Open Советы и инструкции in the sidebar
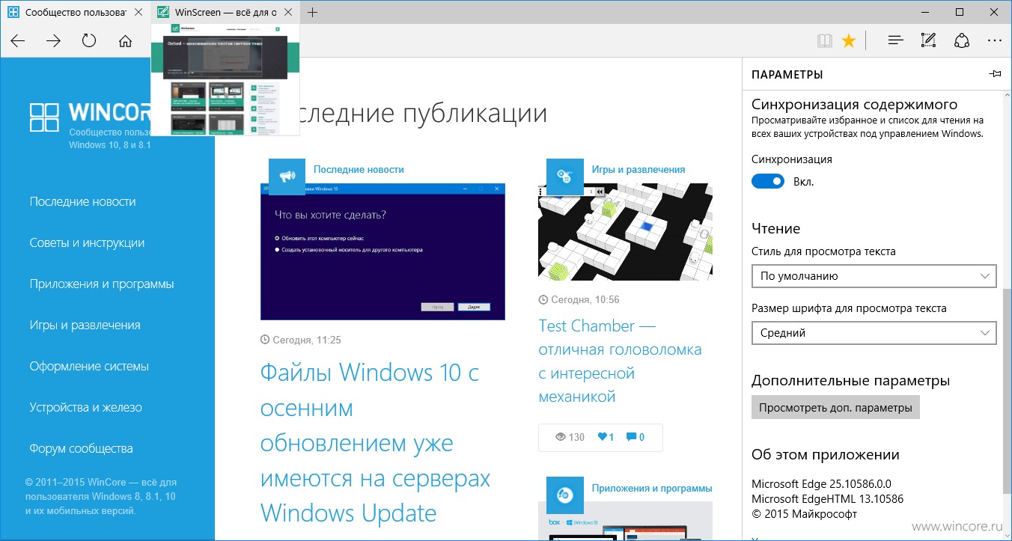The image size is (1012, 541). pos(88,242)
